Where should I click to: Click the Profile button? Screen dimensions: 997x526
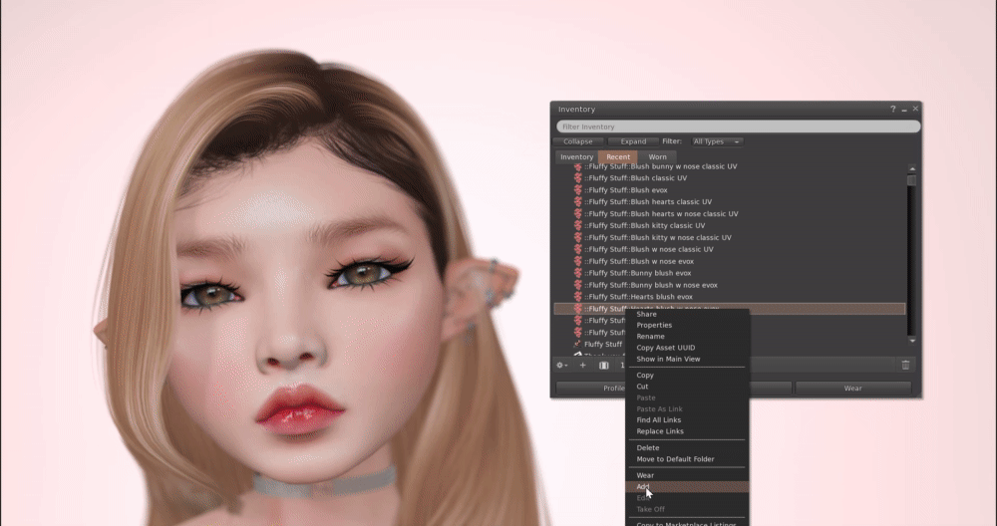(x=613, y=389)
